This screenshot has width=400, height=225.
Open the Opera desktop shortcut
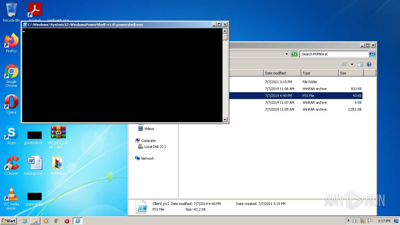(x=11, y=104)
